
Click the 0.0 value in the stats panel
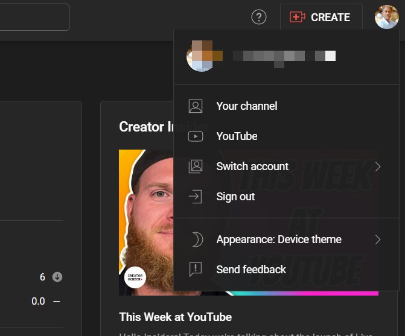coord(38,301)
